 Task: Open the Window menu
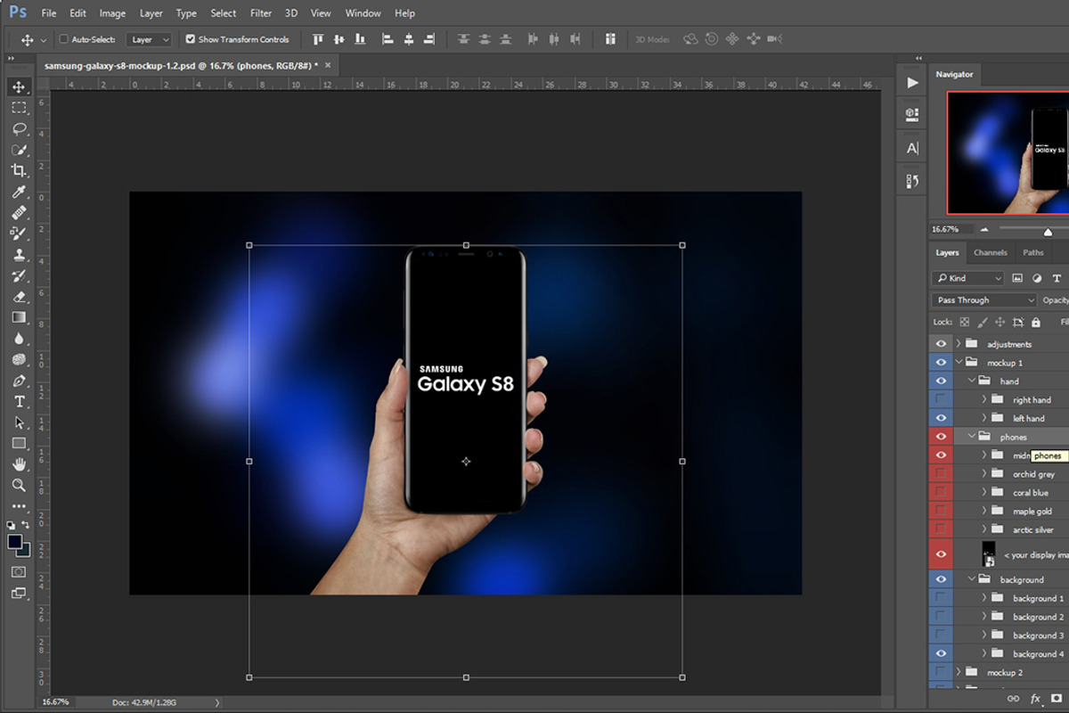point(363,13)
